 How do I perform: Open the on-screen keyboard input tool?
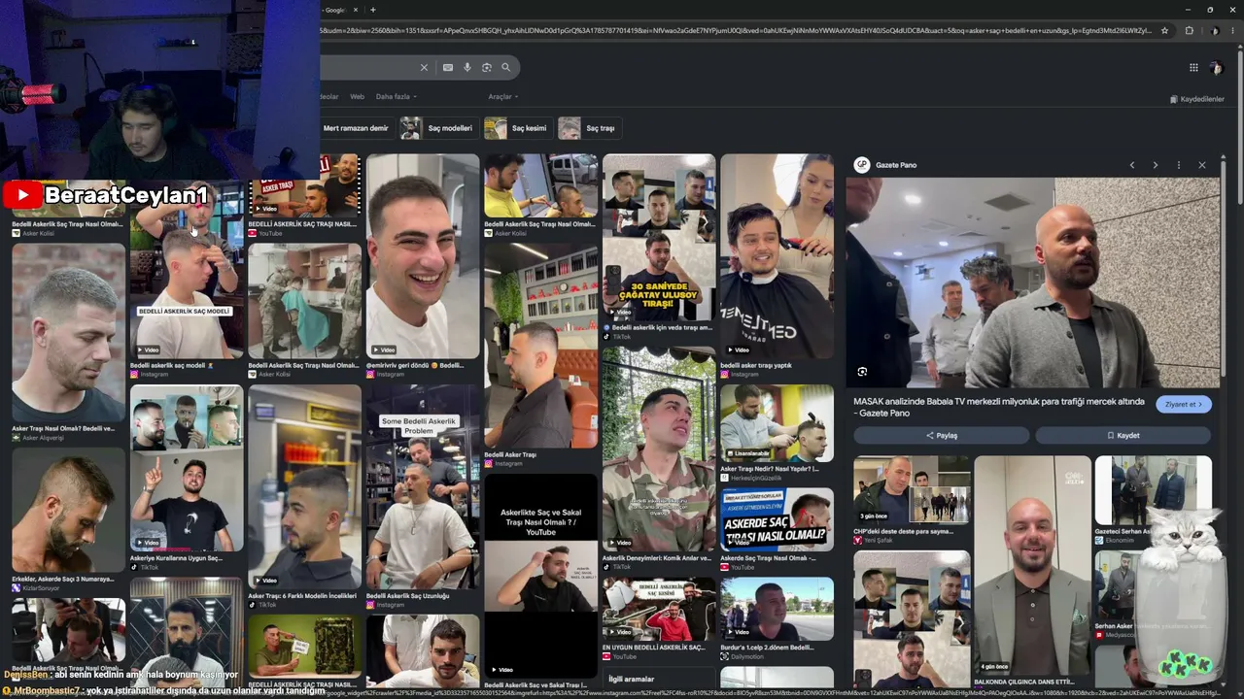pyautogui.click(x=447, y=67)
